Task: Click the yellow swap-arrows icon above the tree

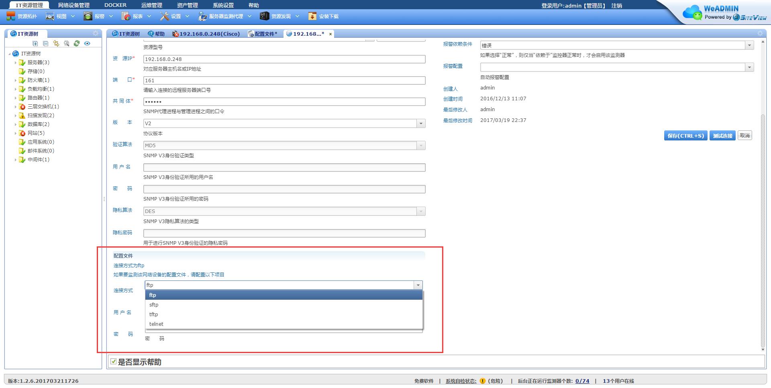Action: 56,43
